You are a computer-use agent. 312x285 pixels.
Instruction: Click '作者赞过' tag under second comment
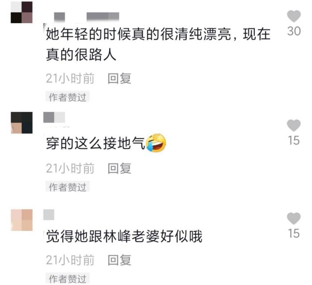pos(67,187)
